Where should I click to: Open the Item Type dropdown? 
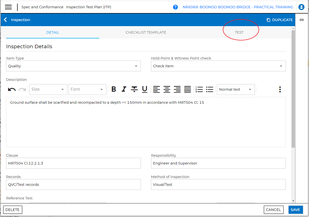point(136,66)
